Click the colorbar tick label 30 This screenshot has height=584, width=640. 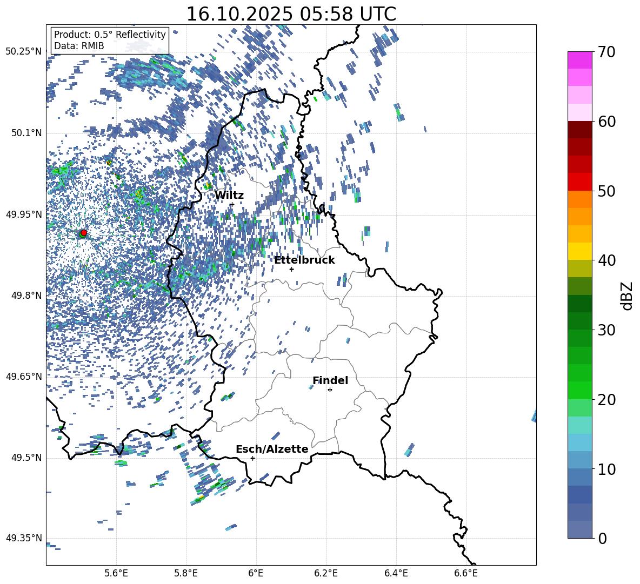pos(606,330)
